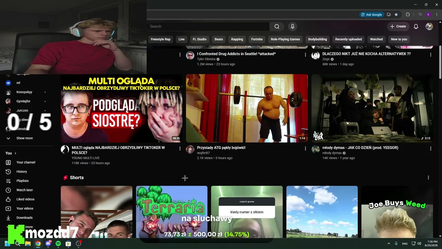The width and height of the screenshot is (442, 249).
Task: Play the MULTI OGLĄDA video thumbnail
Action: [122, 108]
